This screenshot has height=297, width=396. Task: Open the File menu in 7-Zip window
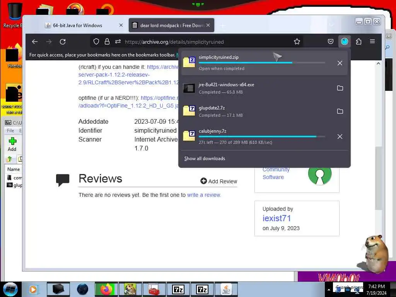[x=10, y=131]
